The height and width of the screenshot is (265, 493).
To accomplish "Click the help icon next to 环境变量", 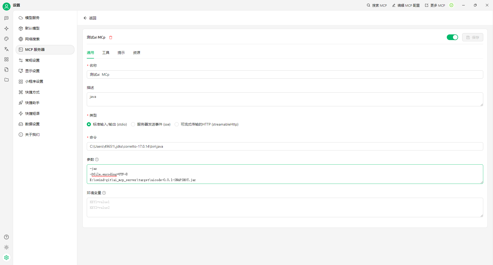I will point(104,193).
